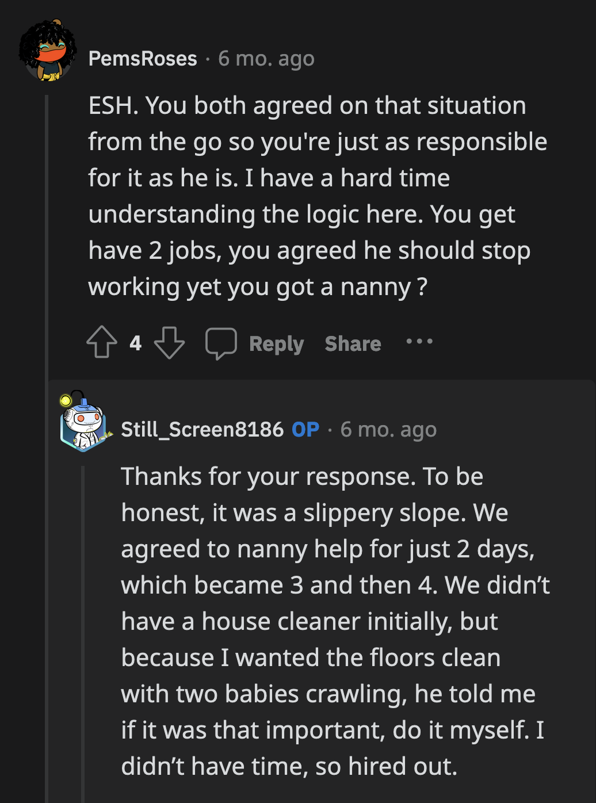Click Share under the ESH comment

click(x=353, y=343)
